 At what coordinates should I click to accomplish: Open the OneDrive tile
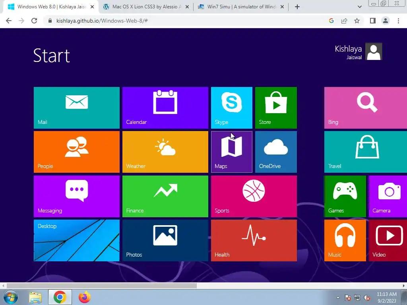[276, 152]
